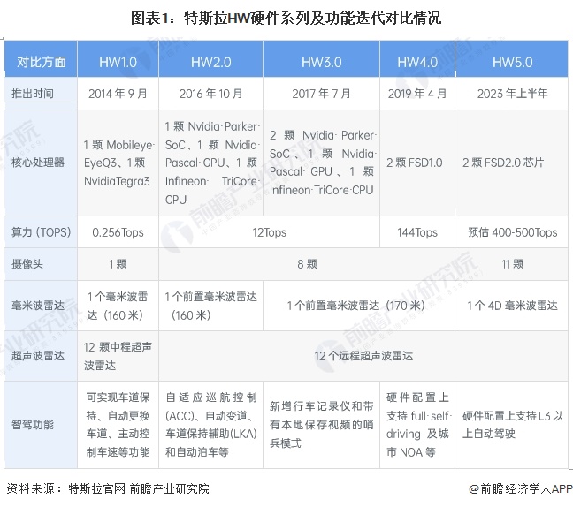573x507 pixels.
Task: Click the 8 颗 camera cell
Action: coord(307,264)
